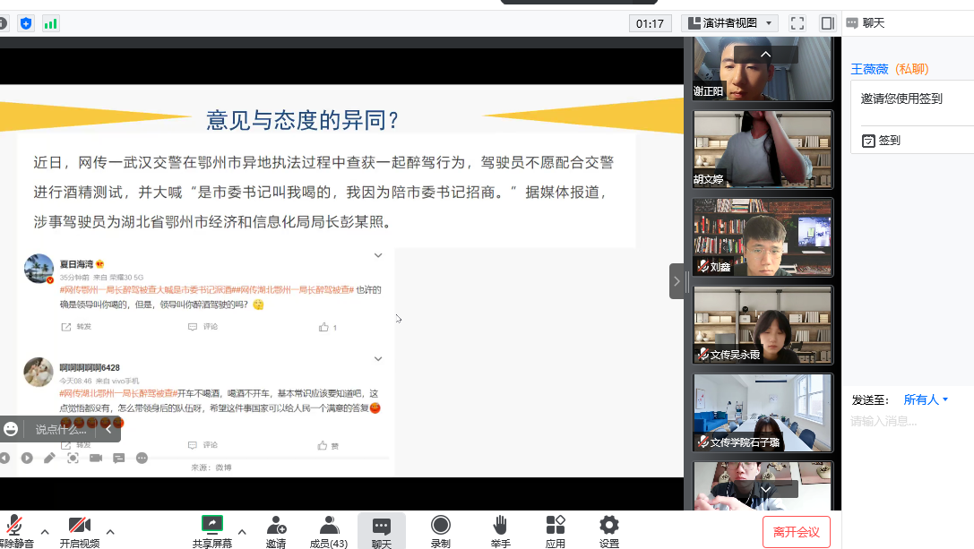Enter full screen mode icon
Image resolution: width=974 pixels, height=549 pixels.
pyautogui.click(x=797, y=23)
